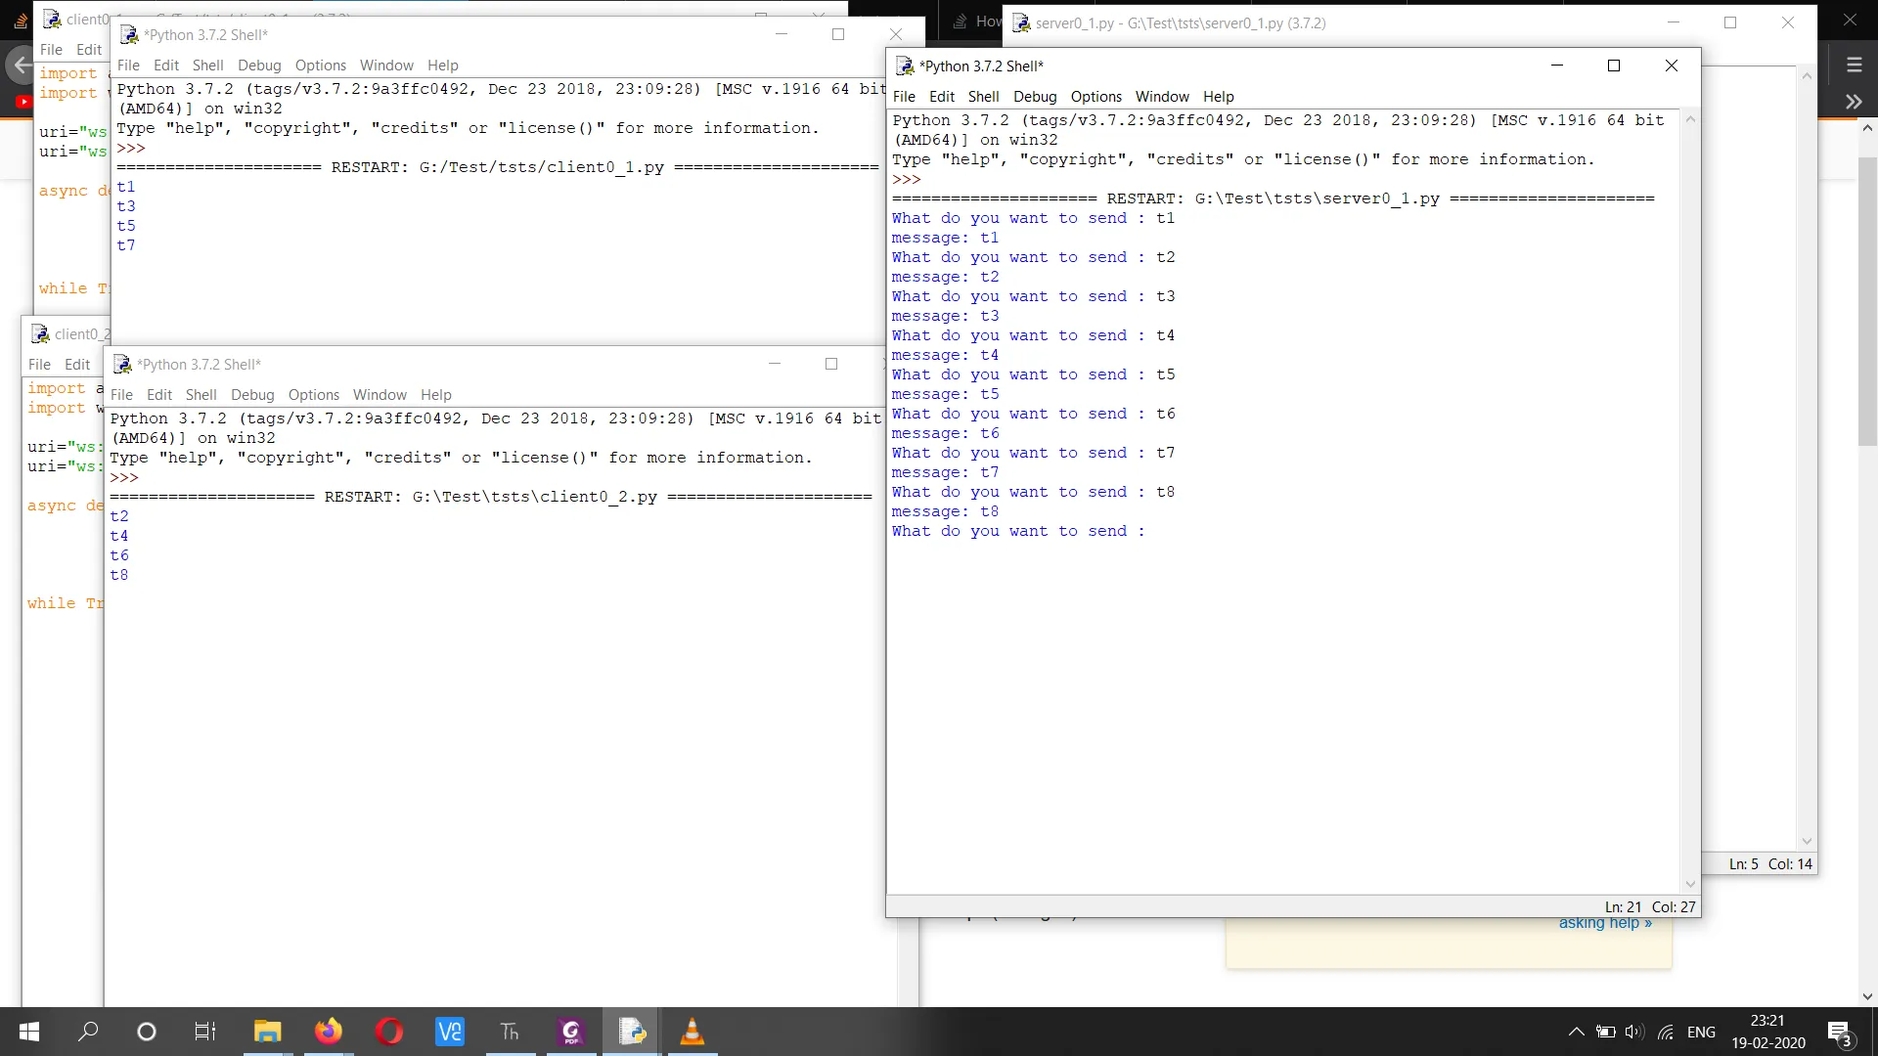Open the notification action center
The width and height of the screenshot is (1878, 1056).
coord(1840,1032)
